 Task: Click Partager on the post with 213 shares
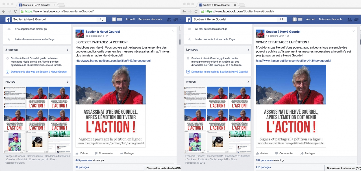(x=308, y=153)
